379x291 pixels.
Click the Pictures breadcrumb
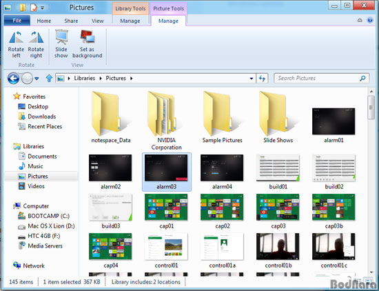(116, 78)
